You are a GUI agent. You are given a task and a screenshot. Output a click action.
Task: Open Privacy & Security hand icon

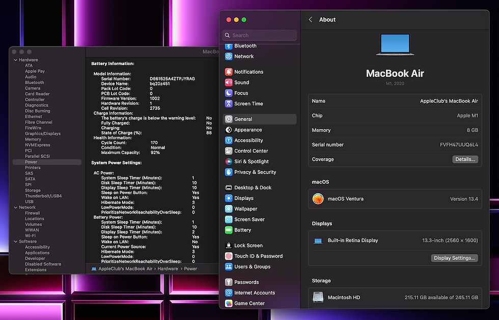pyautogui.click(x=229, y=172)
